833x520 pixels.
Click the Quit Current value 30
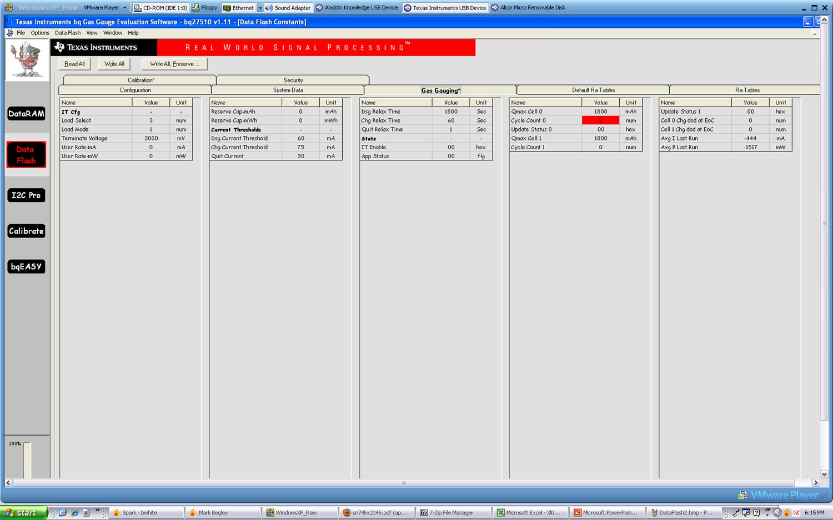pyautogui.click(x=301, y=156)
